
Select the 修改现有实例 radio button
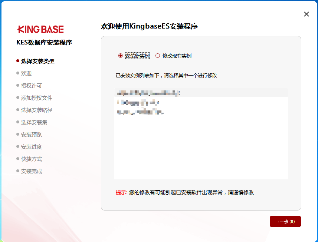[x=158, y=56]
